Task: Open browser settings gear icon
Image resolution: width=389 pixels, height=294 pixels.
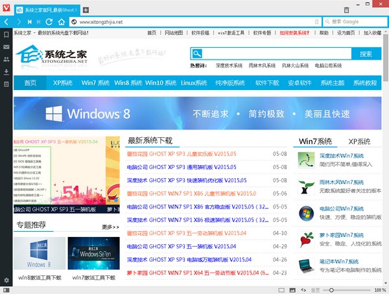Action: pos(6,280)
